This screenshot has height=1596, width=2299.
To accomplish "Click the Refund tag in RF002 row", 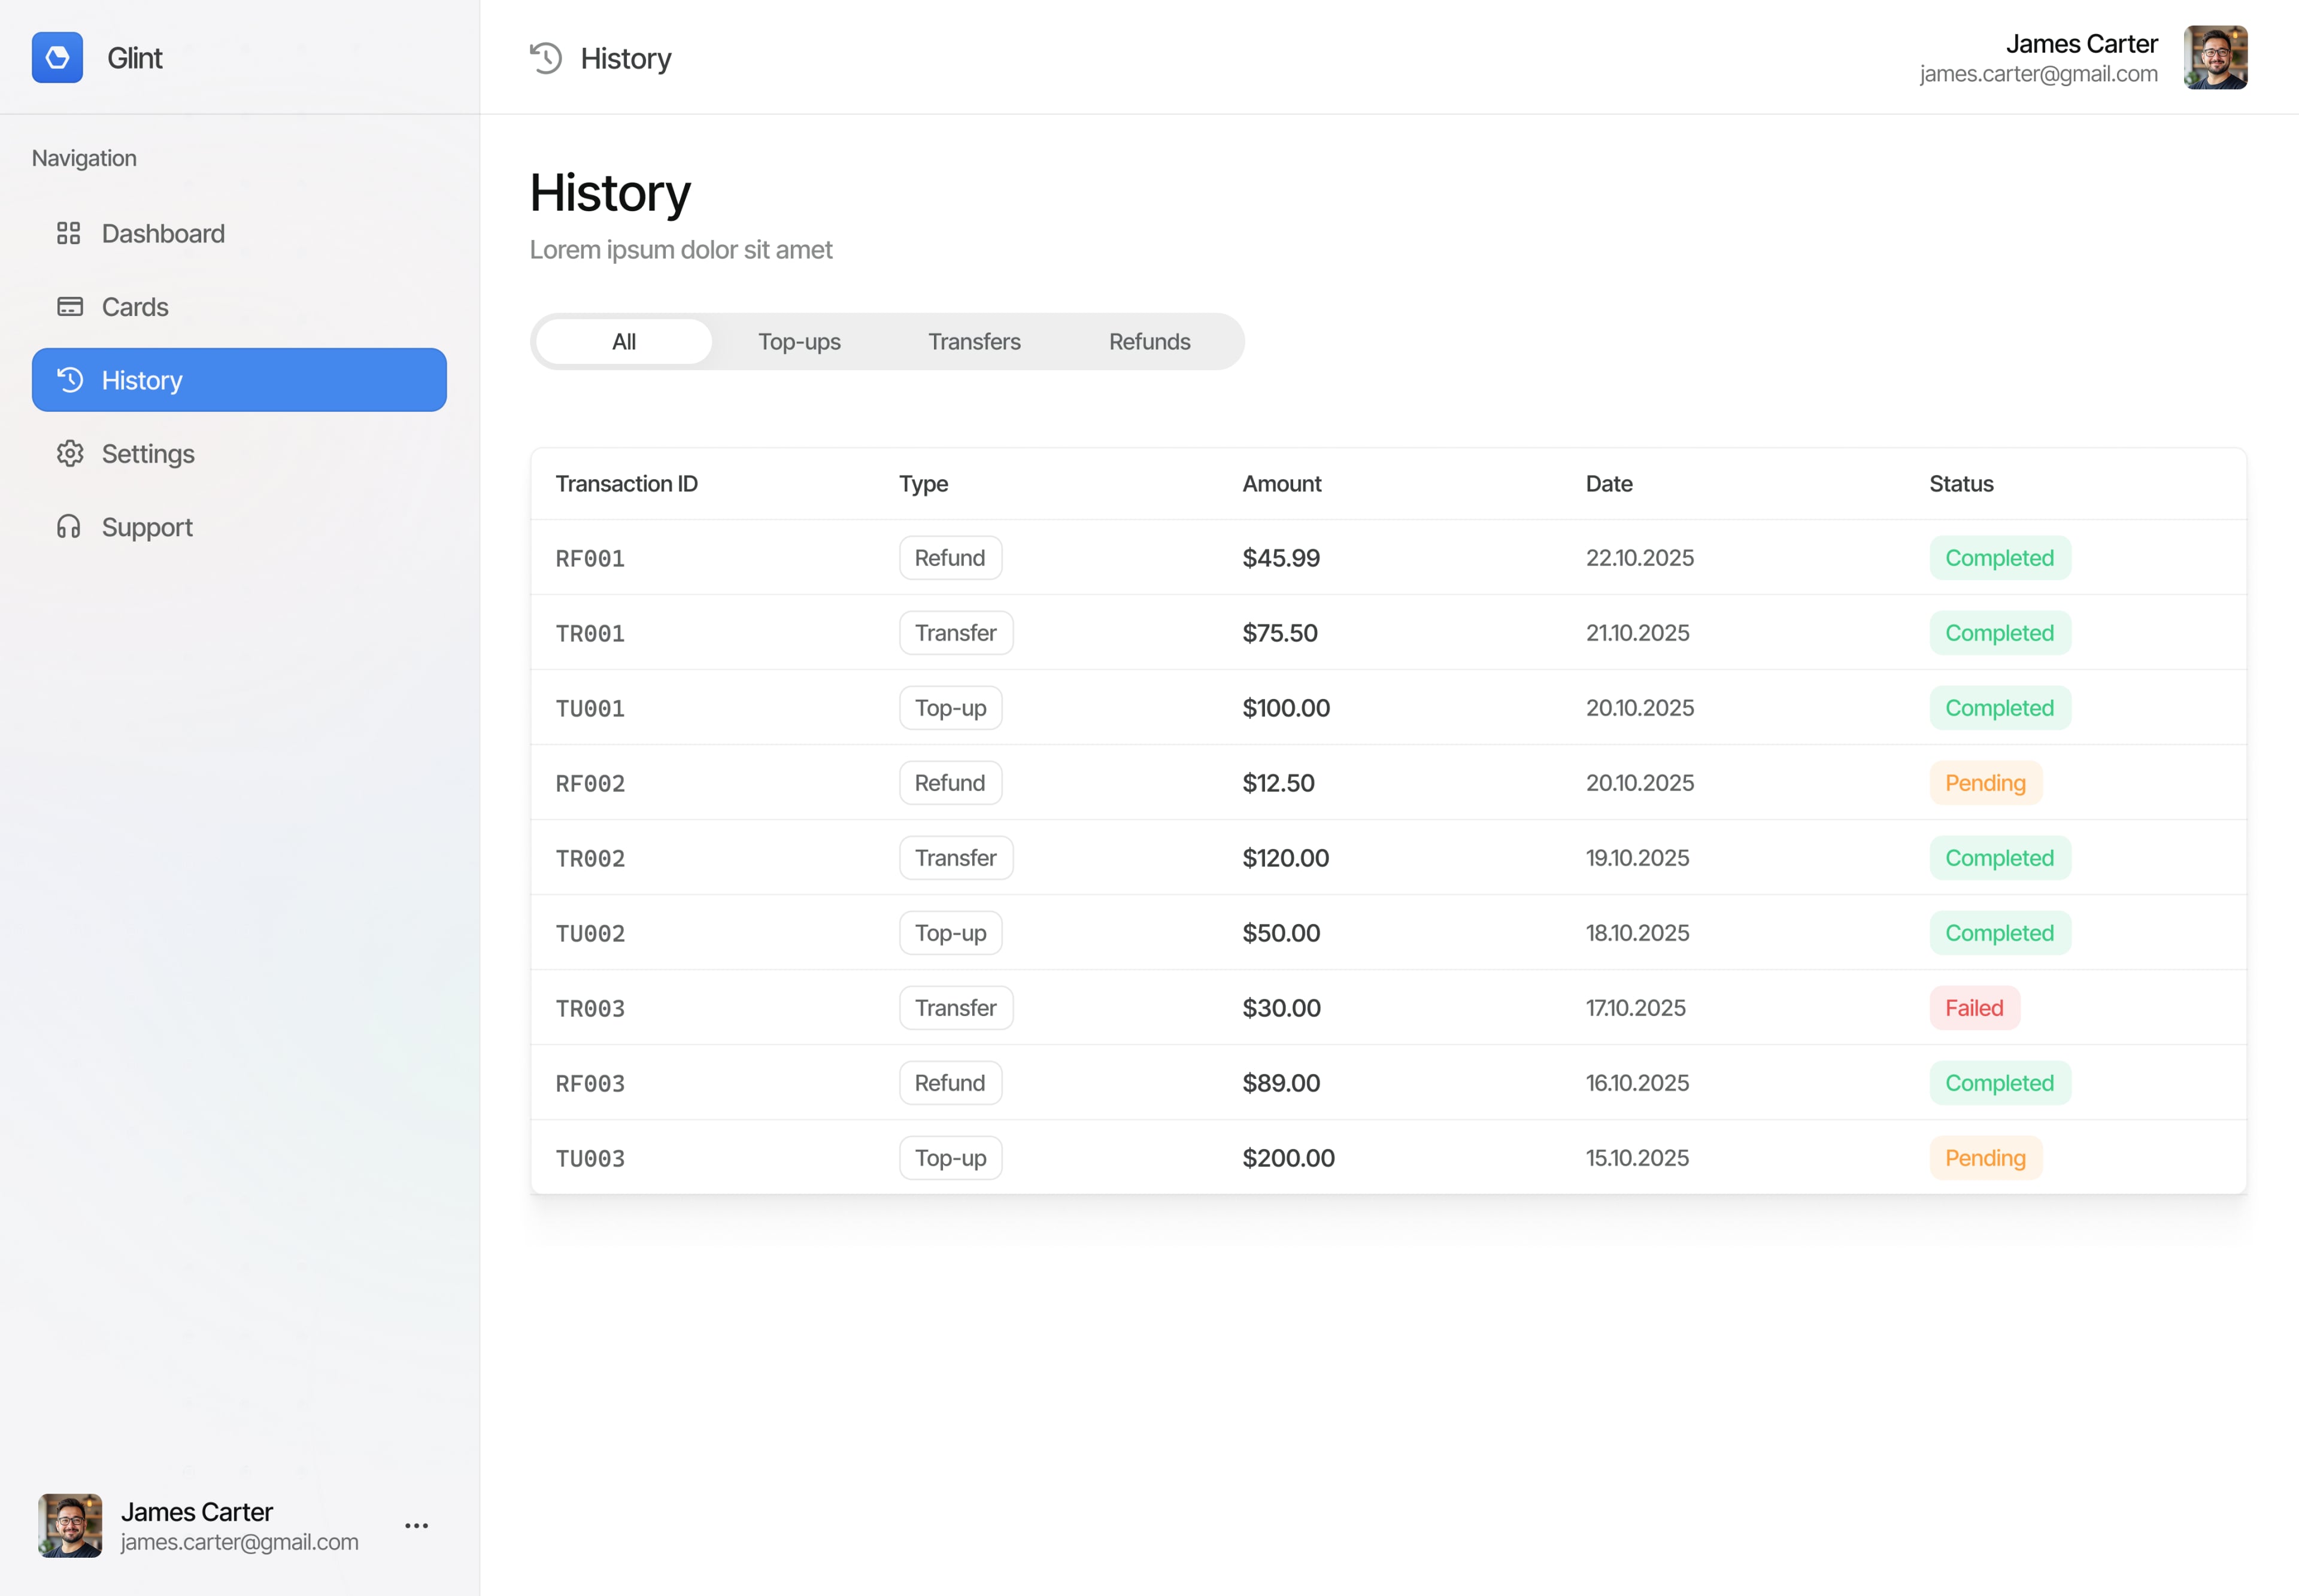I will (x=950, y=783).
